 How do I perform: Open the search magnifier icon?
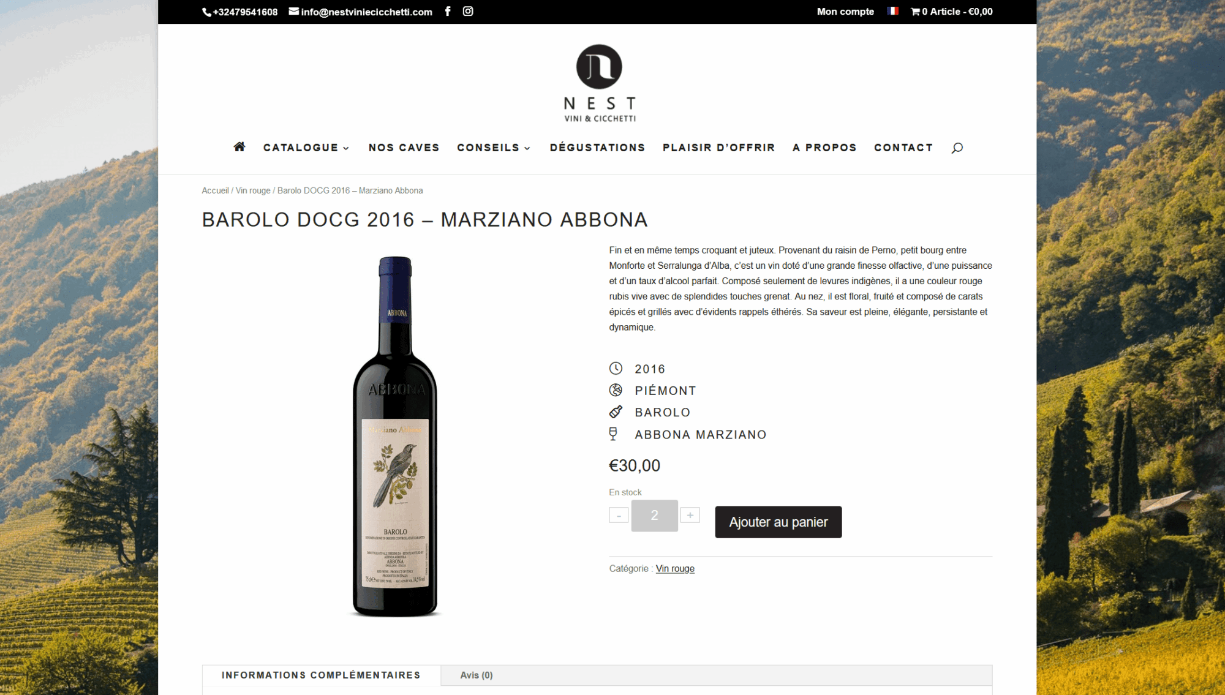[957, 148]
